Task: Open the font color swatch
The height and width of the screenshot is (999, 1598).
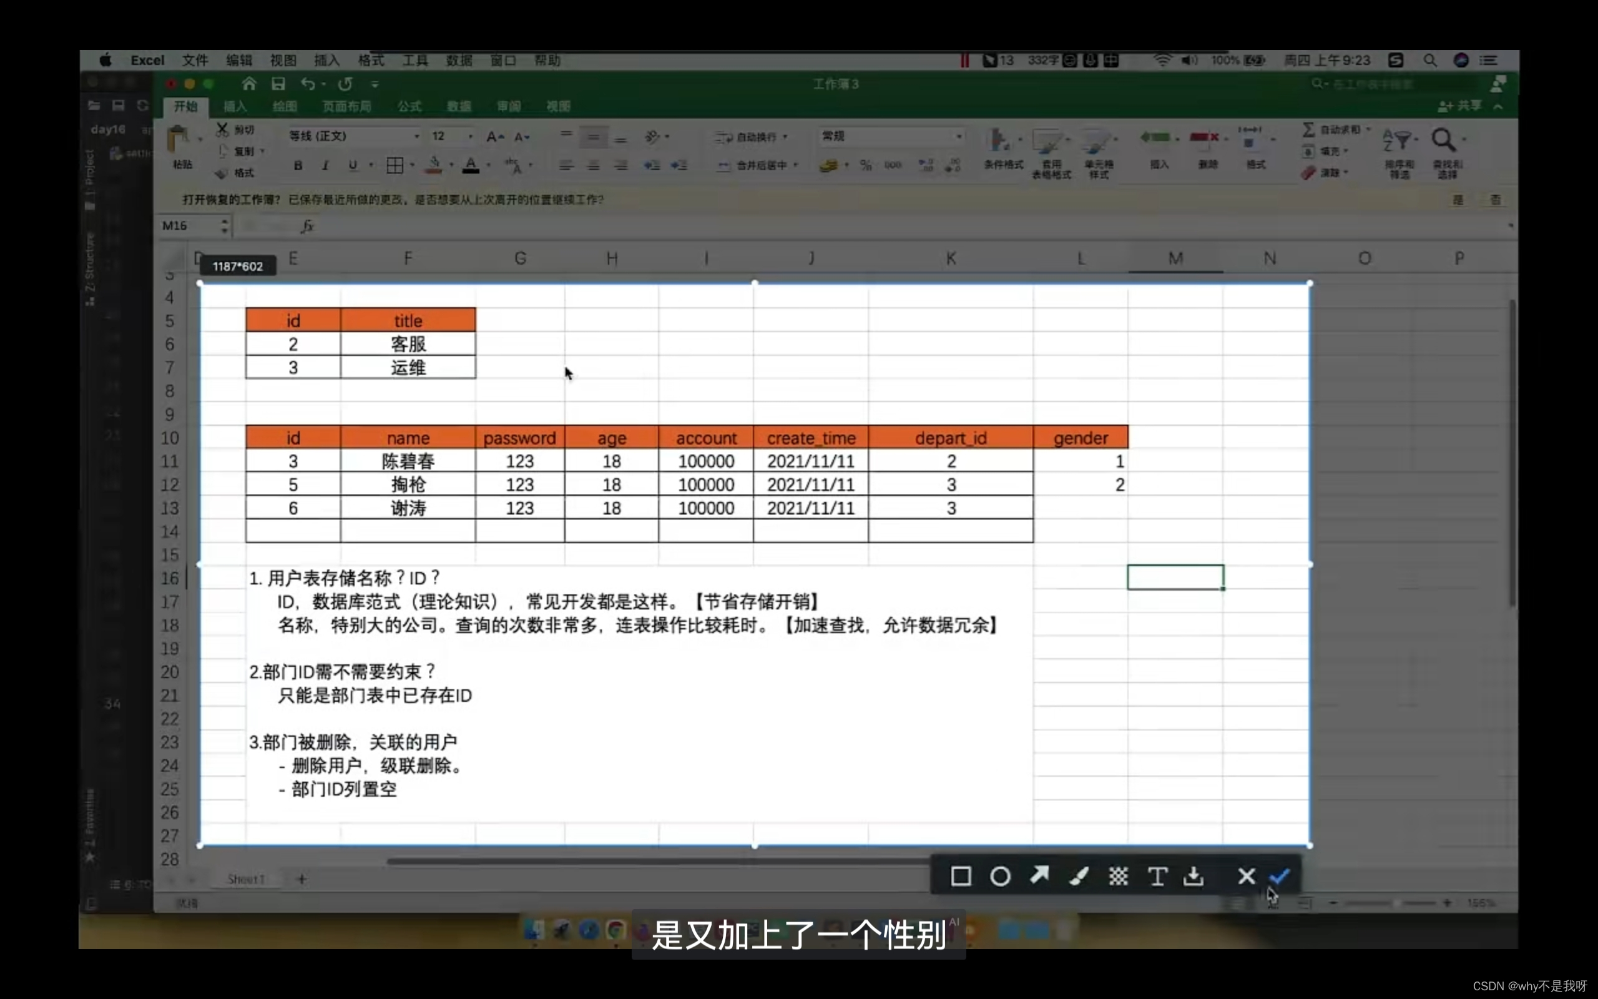Action: [x=471, y=165]
